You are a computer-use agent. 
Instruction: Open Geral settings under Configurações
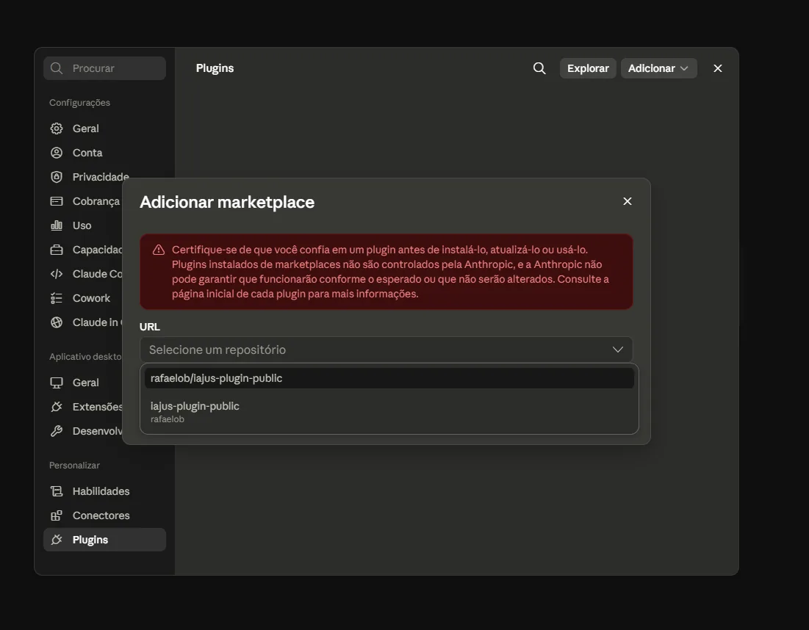105,128
